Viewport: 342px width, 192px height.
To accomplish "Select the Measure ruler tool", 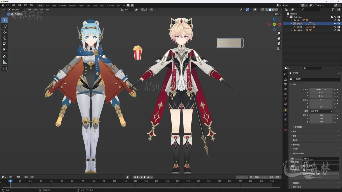I will pyautogui.click(x=5, y=62).
